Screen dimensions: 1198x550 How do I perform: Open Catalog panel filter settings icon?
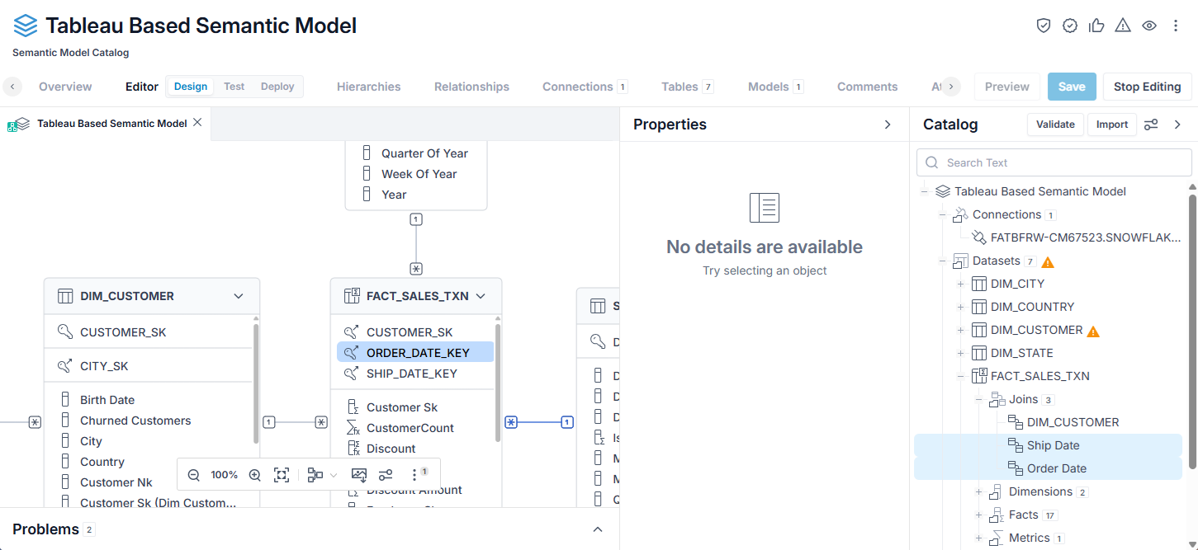click(1151, 125)
